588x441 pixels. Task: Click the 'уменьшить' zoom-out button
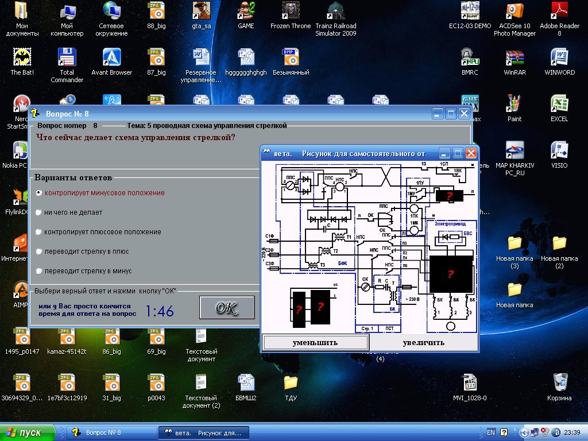point(315,343)
